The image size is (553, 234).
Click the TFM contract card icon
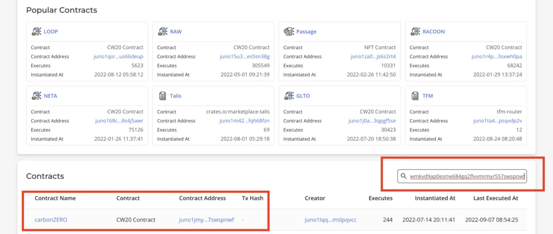point(415,96)
